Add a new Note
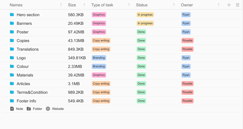The image size is (243, 129). click(x=16, y=109)
